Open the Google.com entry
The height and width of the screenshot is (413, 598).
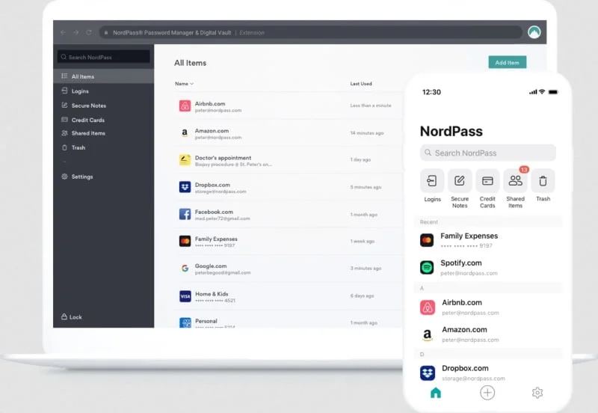[x=289, y=269]
